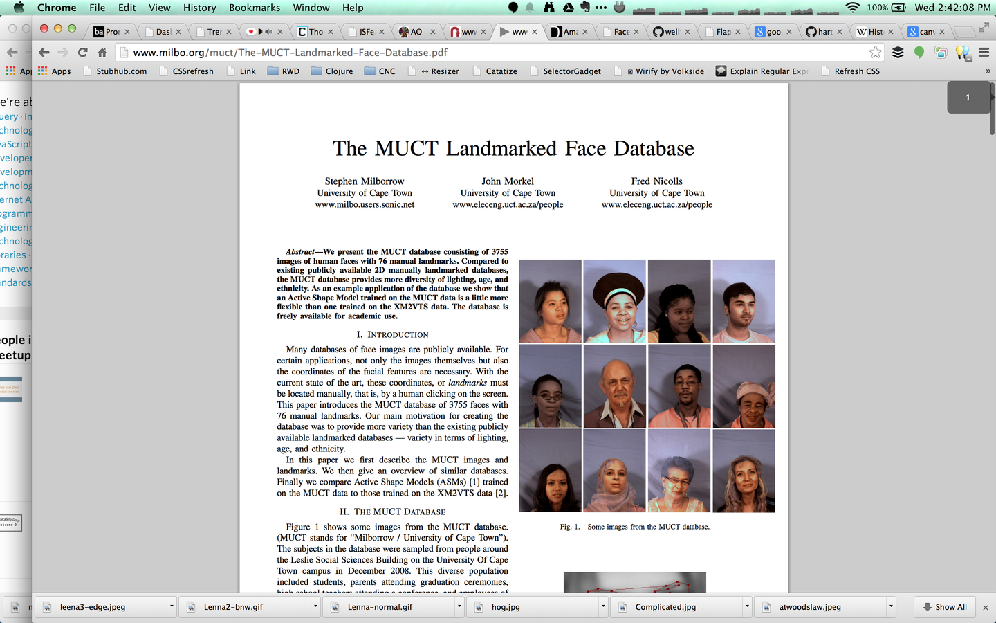
Task: Switch to the JSFe tab
Action: (365, 32)
